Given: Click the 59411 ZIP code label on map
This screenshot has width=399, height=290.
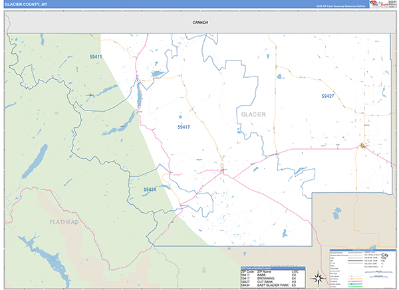Looking at the screenshot, I should coord(96,57).
